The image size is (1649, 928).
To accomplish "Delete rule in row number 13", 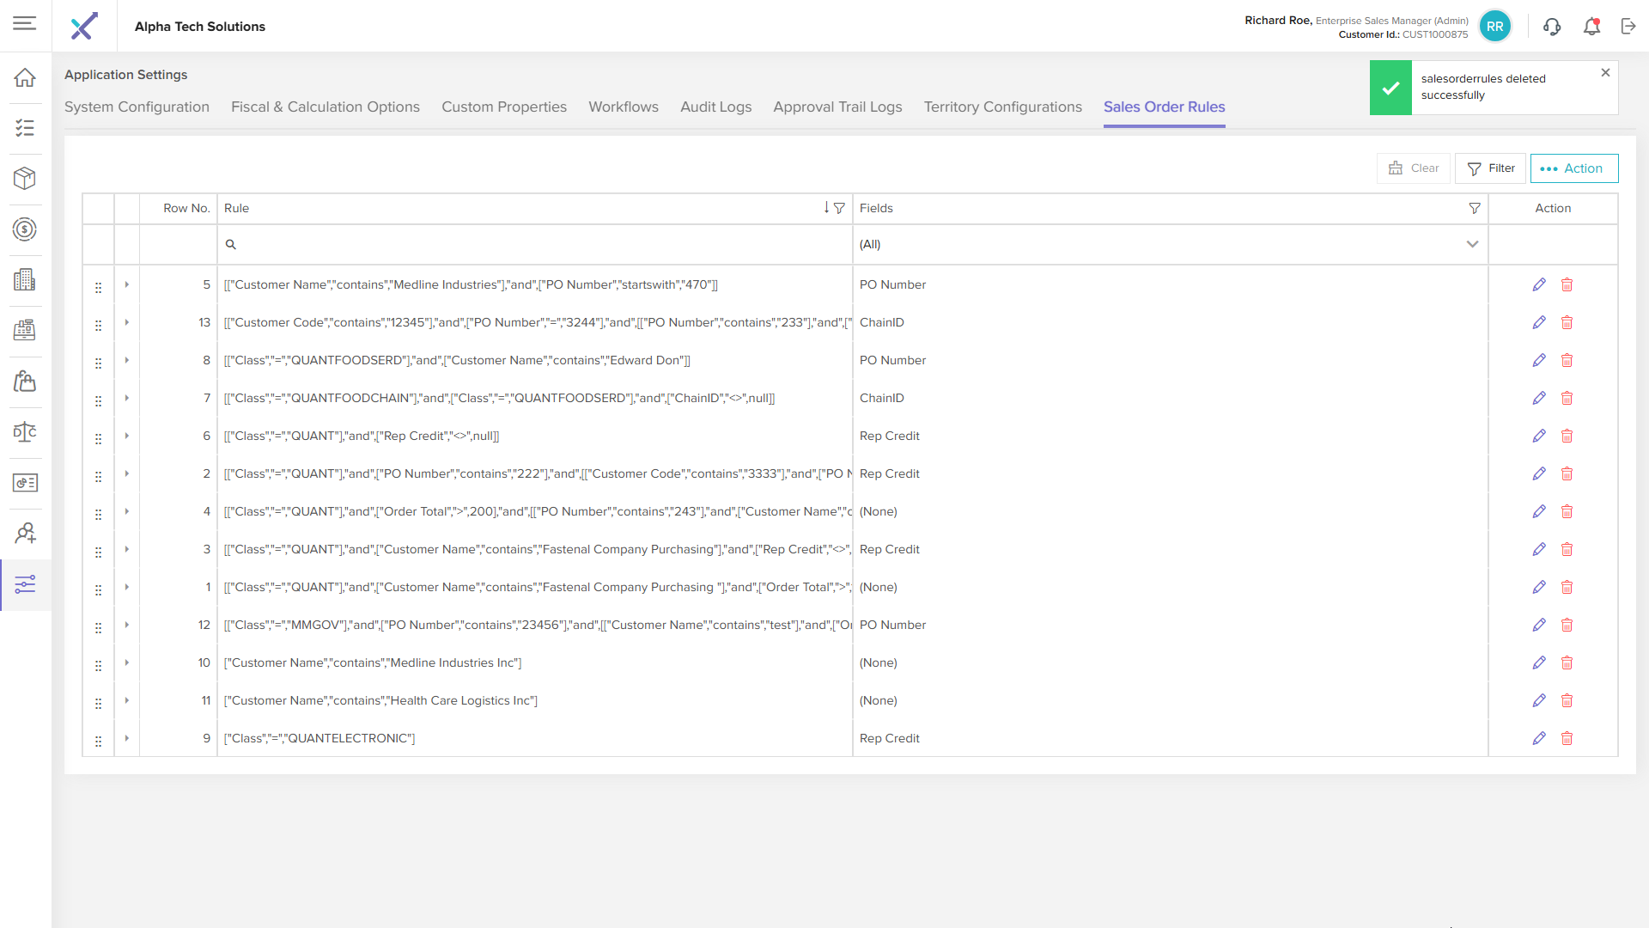I will tap(1567, 322).
